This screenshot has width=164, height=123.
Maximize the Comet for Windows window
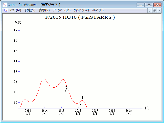coord(149,5)
